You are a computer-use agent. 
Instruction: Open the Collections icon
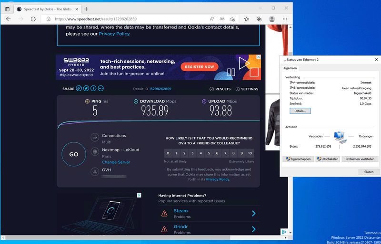[x=259, y=19]
